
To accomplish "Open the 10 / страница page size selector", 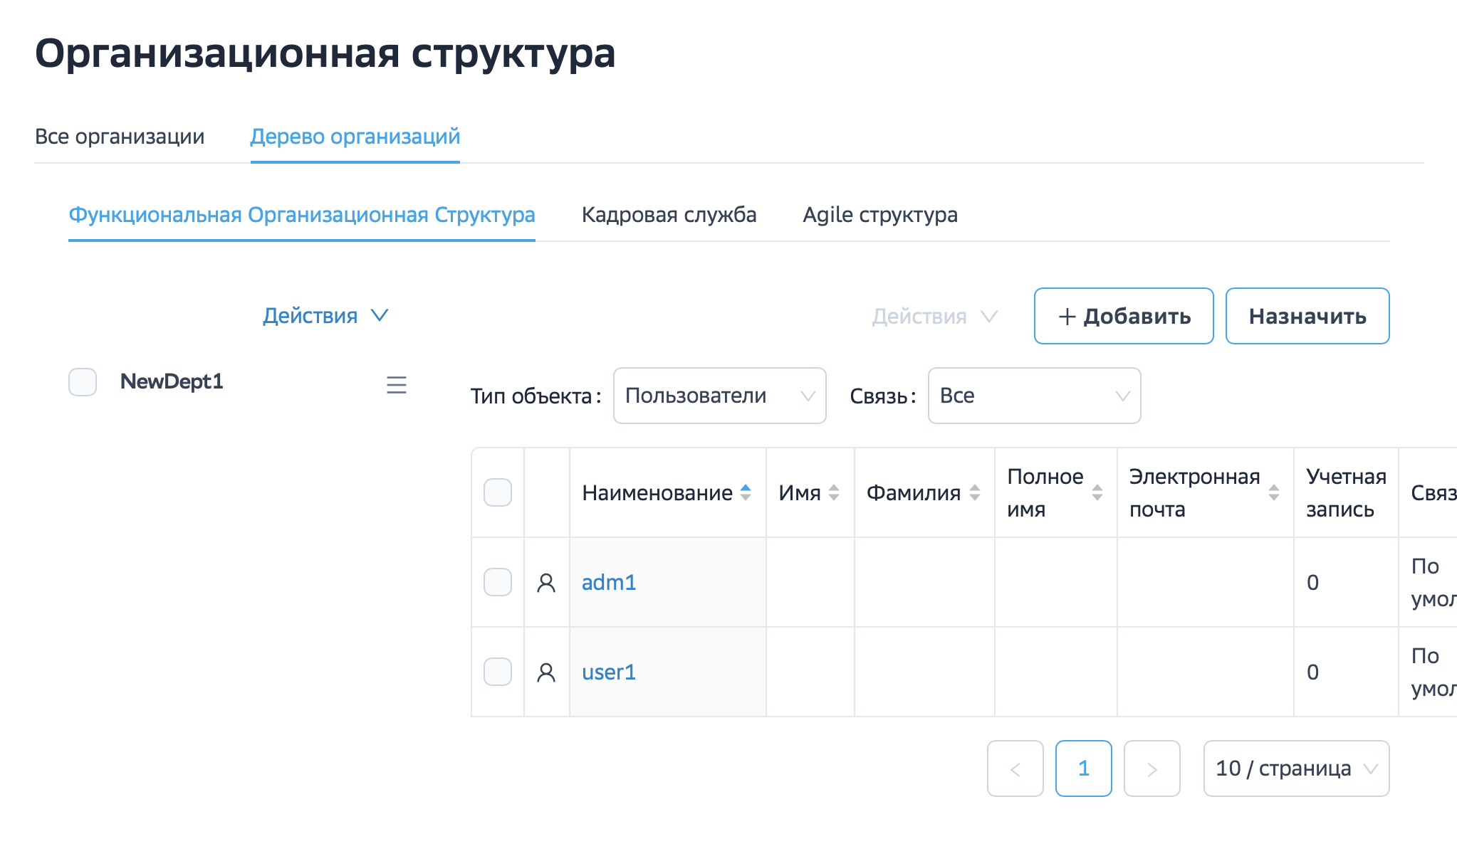I will (1295, 768).
